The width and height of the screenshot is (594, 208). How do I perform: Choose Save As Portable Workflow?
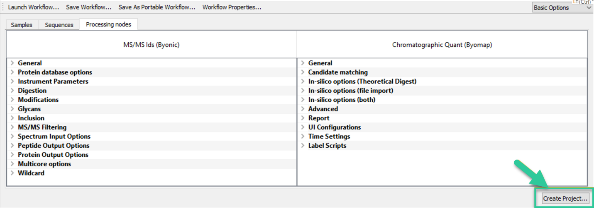pos(157,7)
